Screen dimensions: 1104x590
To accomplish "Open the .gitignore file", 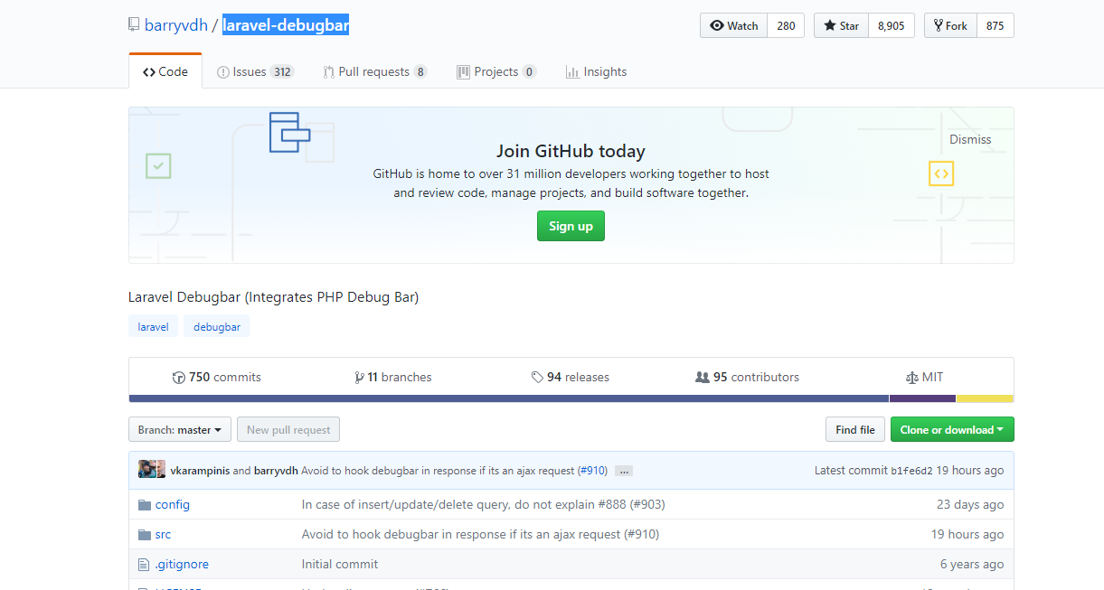I will click(x=182, y=565).
